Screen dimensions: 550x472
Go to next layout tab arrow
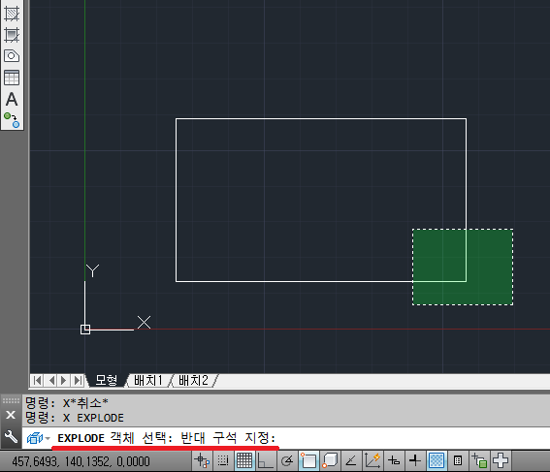(64, 380)
